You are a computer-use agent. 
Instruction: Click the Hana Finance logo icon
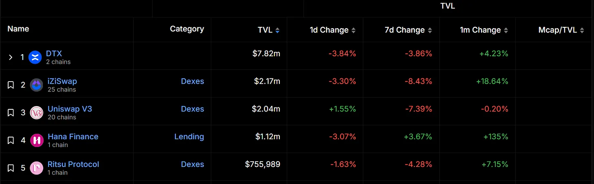37,140
